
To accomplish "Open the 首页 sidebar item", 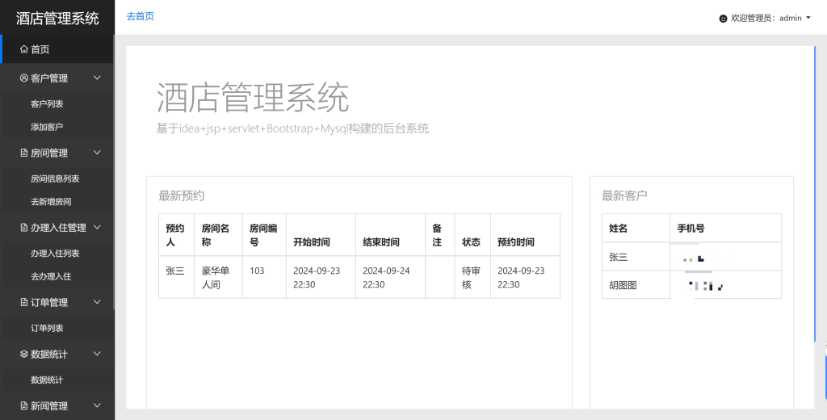I will pyautogui.click(x=57, y=49).
